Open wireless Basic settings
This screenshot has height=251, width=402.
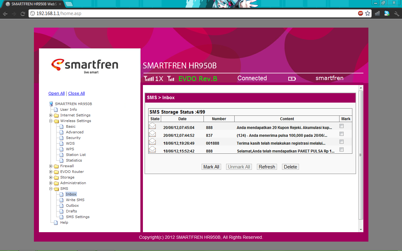71,126
